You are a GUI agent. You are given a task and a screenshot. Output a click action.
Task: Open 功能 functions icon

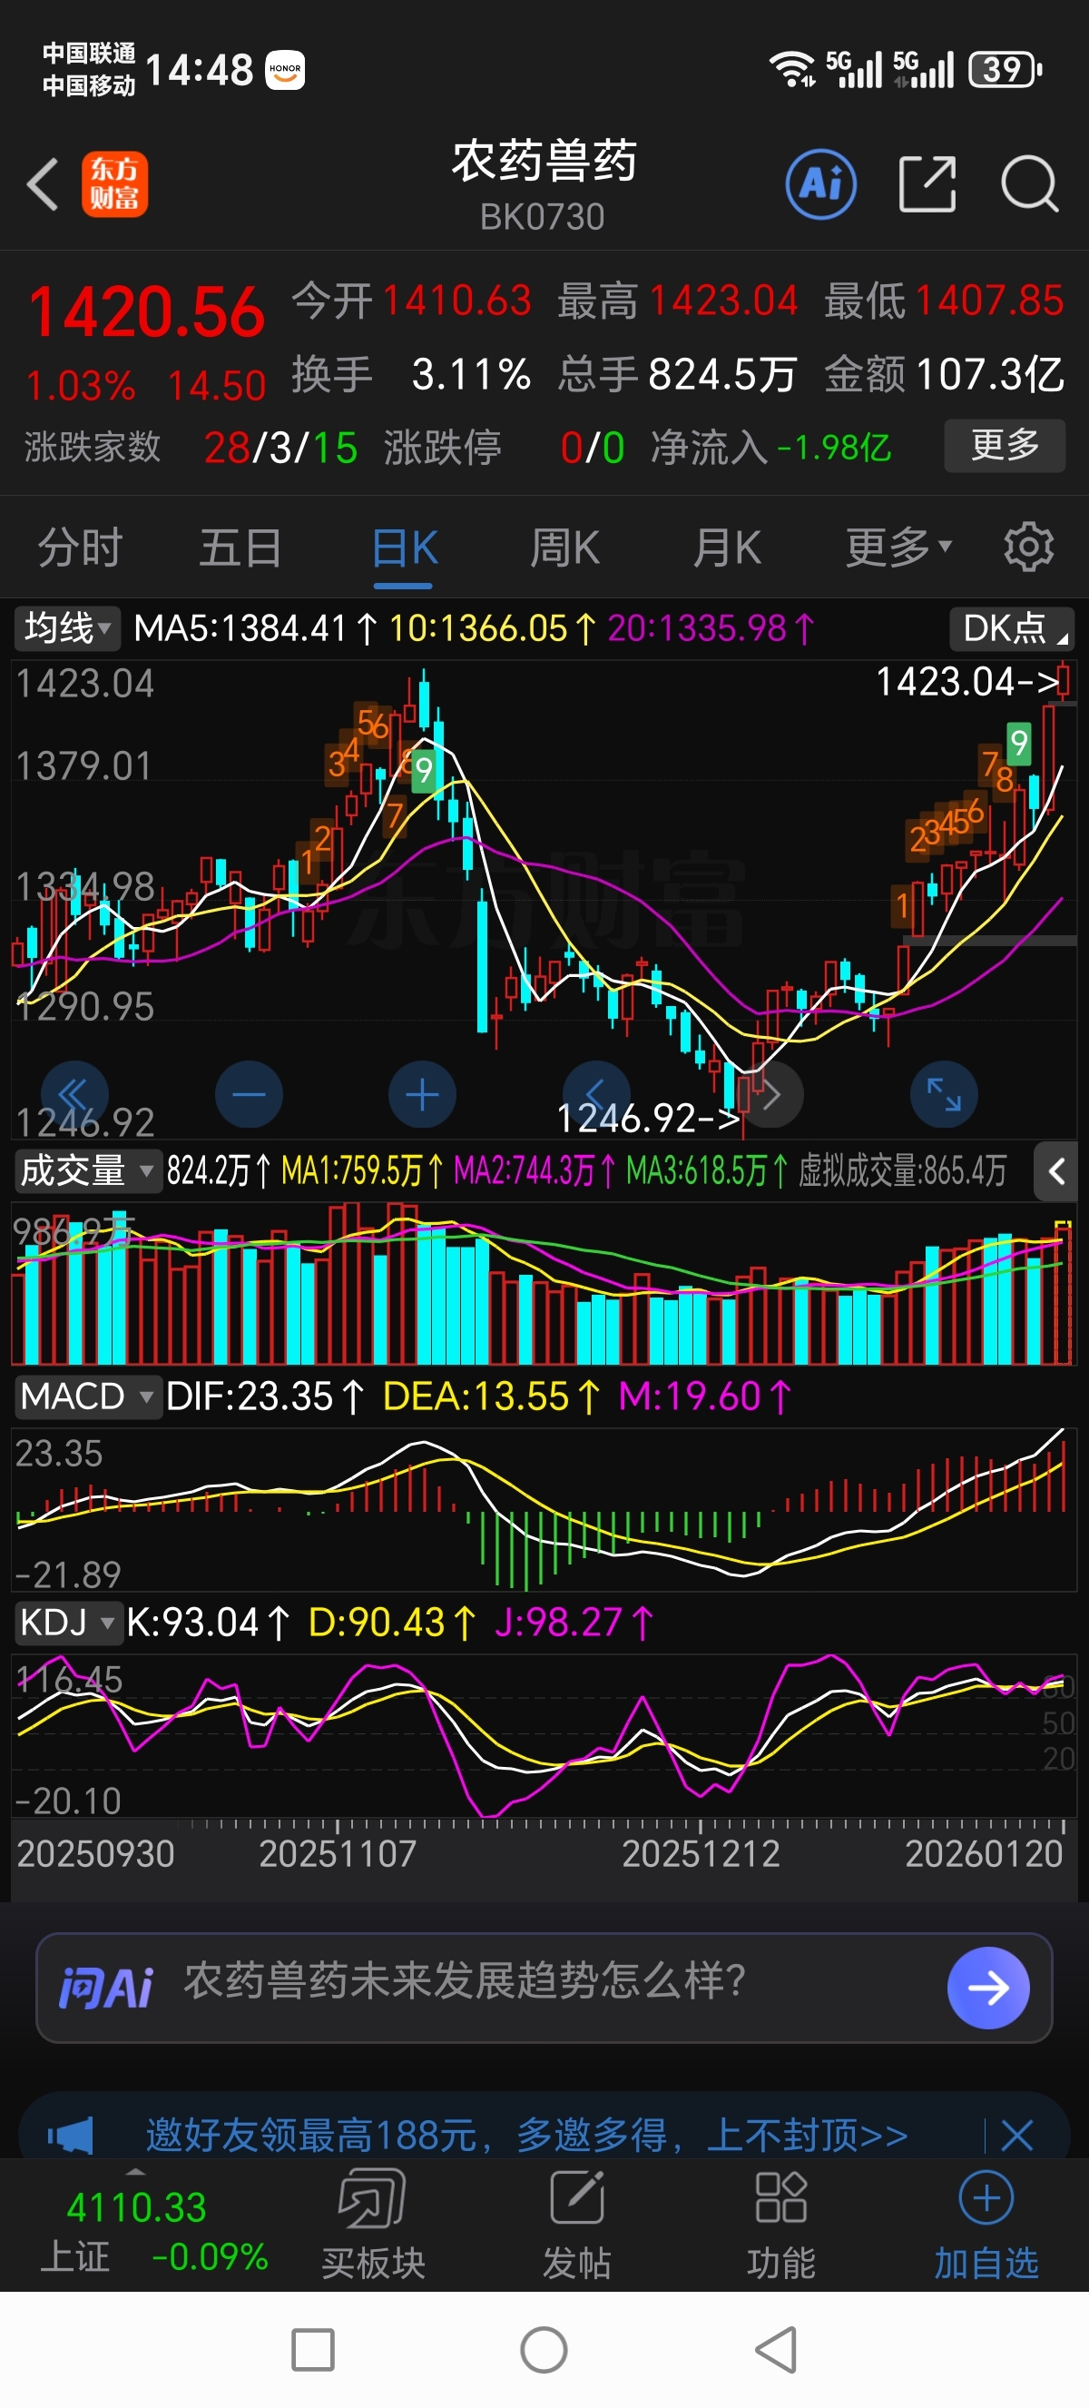point(780,2225)
